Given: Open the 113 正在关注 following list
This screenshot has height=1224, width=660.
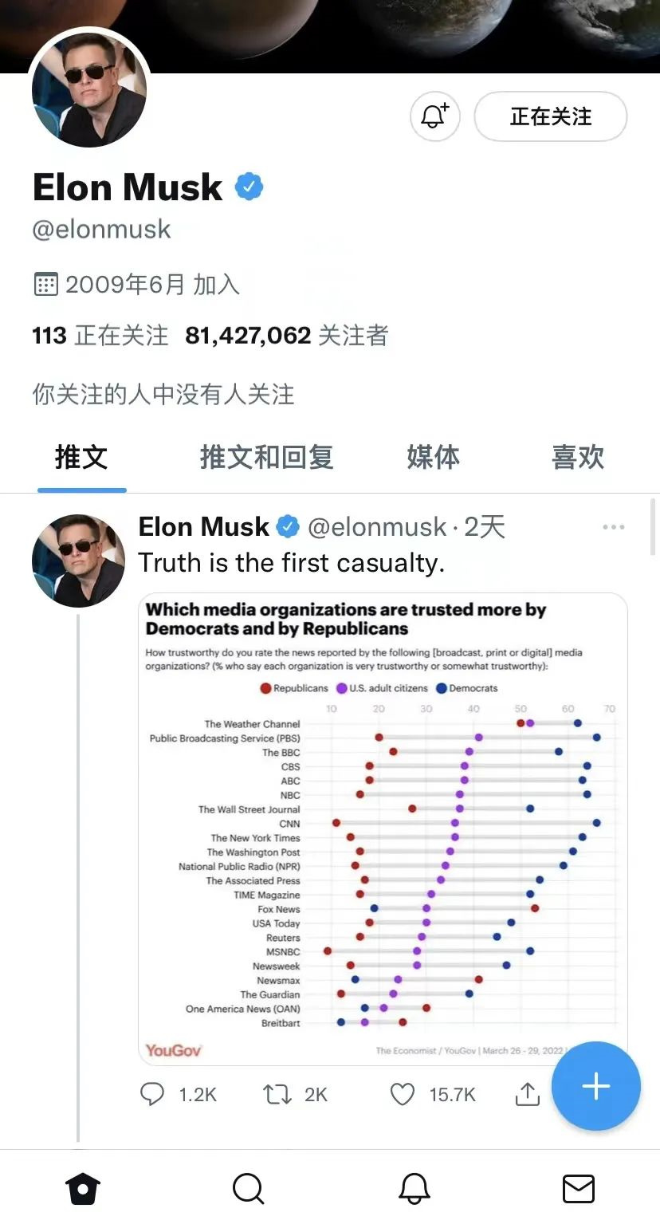Looking at the screenshot, I should pyautogui.click(x=100, y=336).
